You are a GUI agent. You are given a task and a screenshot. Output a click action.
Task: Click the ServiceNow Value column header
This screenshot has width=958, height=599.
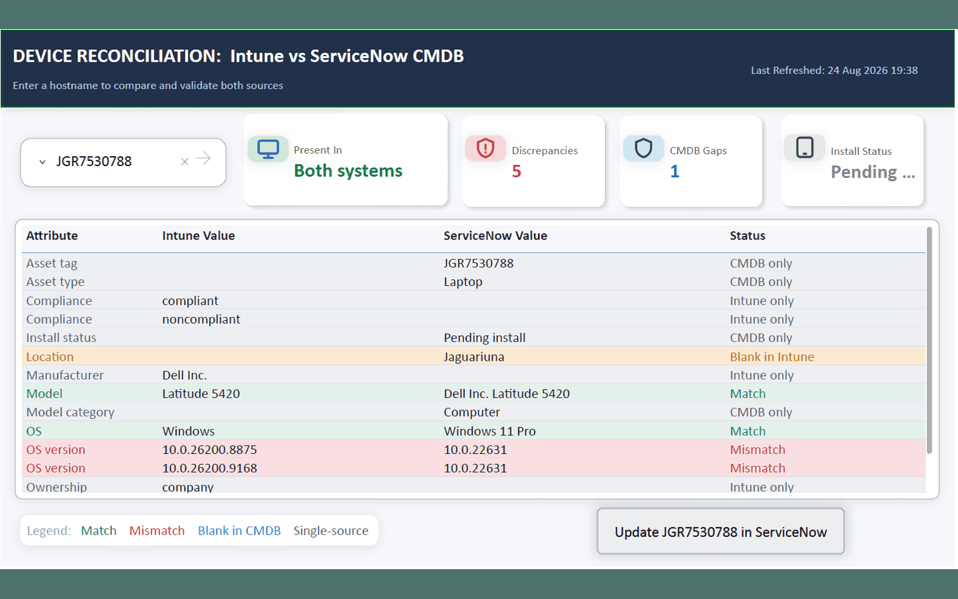click(495, 236)
